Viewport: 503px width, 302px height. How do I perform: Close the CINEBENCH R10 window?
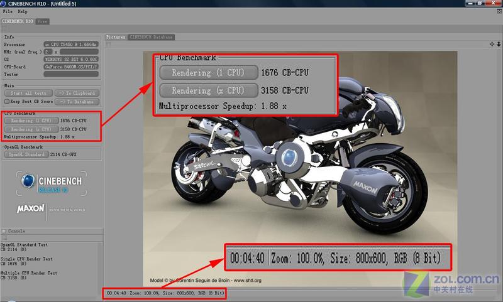tap(494, 3)
